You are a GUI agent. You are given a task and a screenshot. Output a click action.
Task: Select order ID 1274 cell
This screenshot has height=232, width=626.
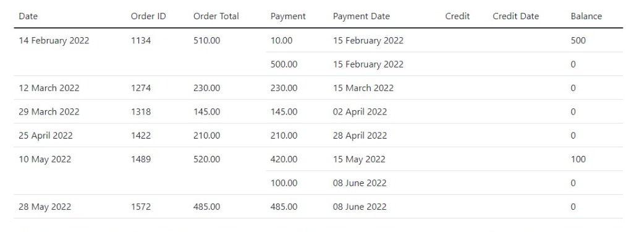click(x=141, y=88)
